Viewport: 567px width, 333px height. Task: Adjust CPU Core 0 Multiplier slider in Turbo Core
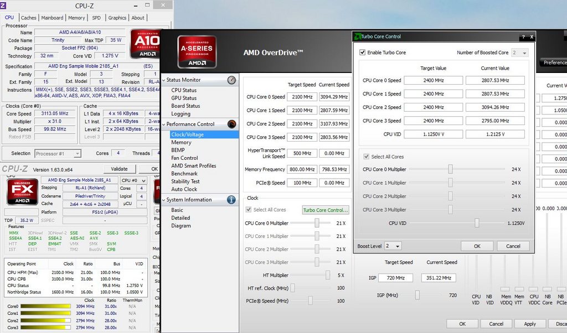click(x=450, y=169)
